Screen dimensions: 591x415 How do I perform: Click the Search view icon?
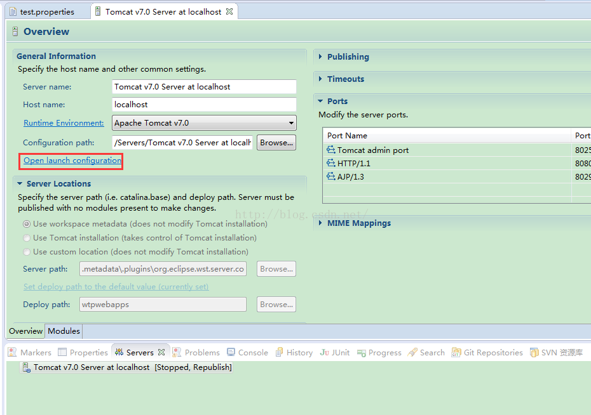pos(412,352)
